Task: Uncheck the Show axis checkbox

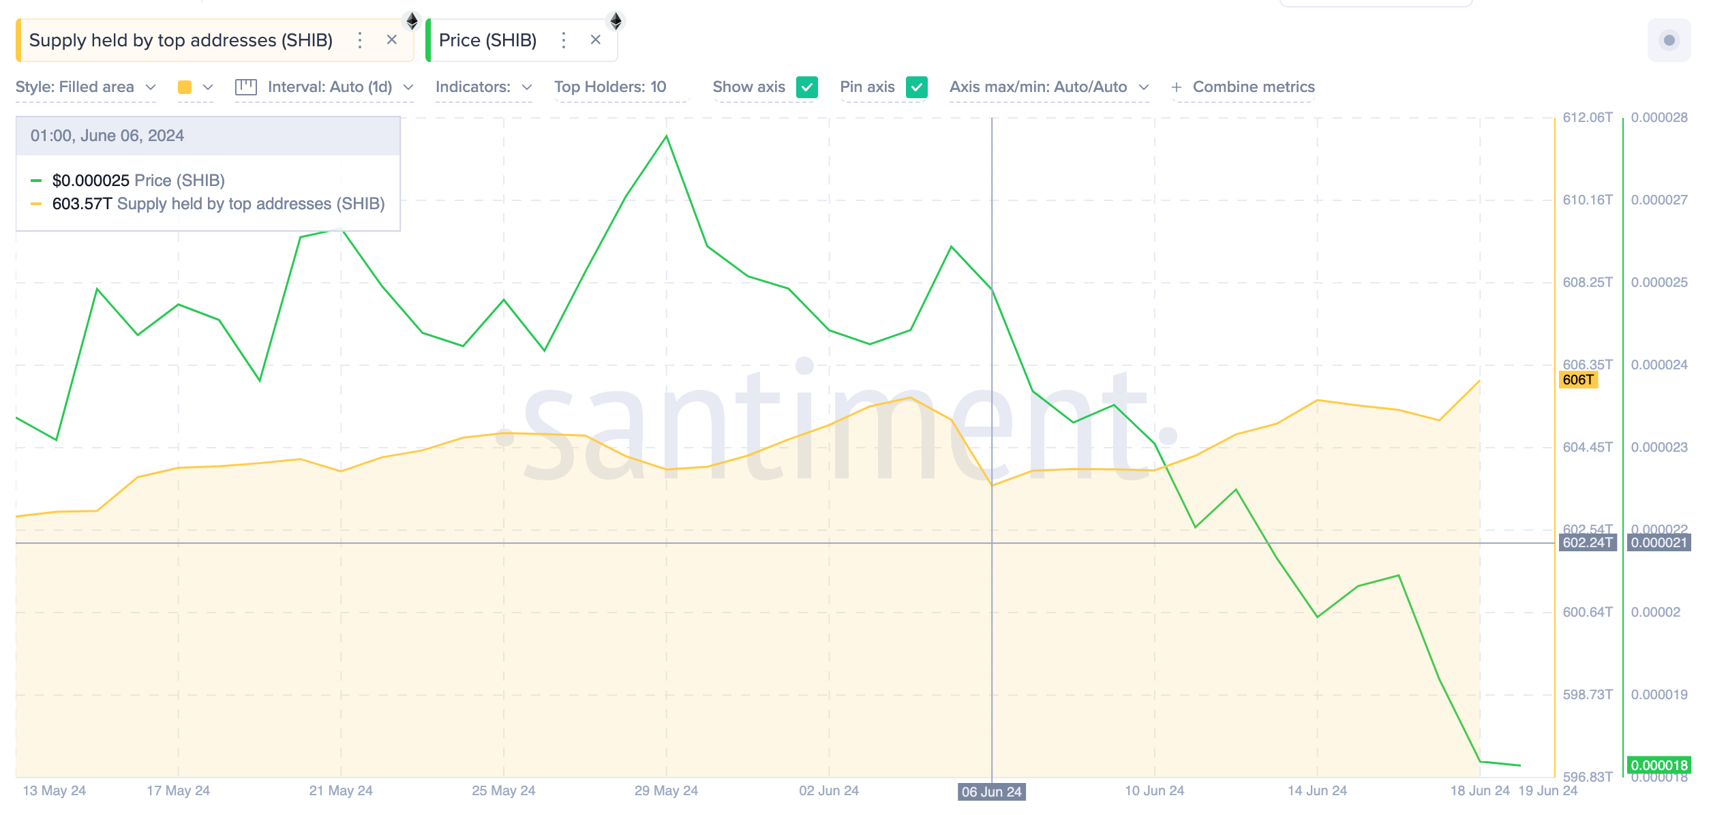Action: point(806,87)
